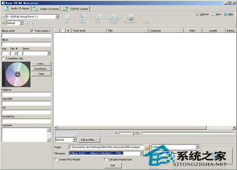Switch to the Audio Converter tab

point(46,9)
